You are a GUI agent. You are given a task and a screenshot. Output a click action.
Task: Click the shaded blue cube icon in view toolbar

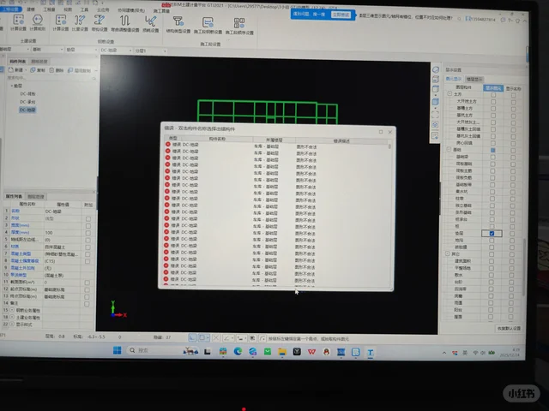pos(436,102)
